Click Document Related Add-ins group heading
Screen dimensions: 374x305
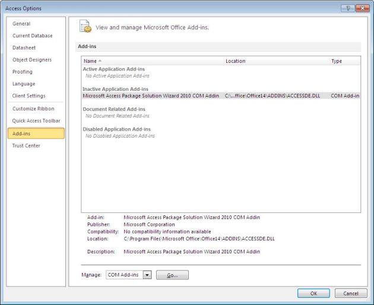point(114,109)
